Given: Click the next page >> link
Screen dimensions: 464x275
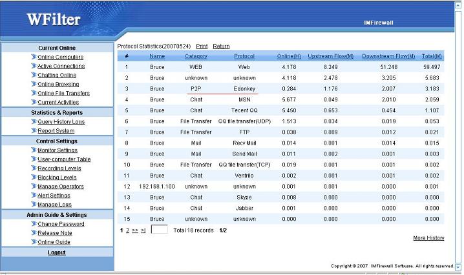Looking at the screenshot, I should [x=135, y=230].
